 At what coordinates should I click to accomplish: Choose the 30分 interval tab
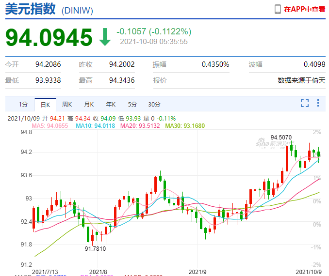tap(154, 104)
